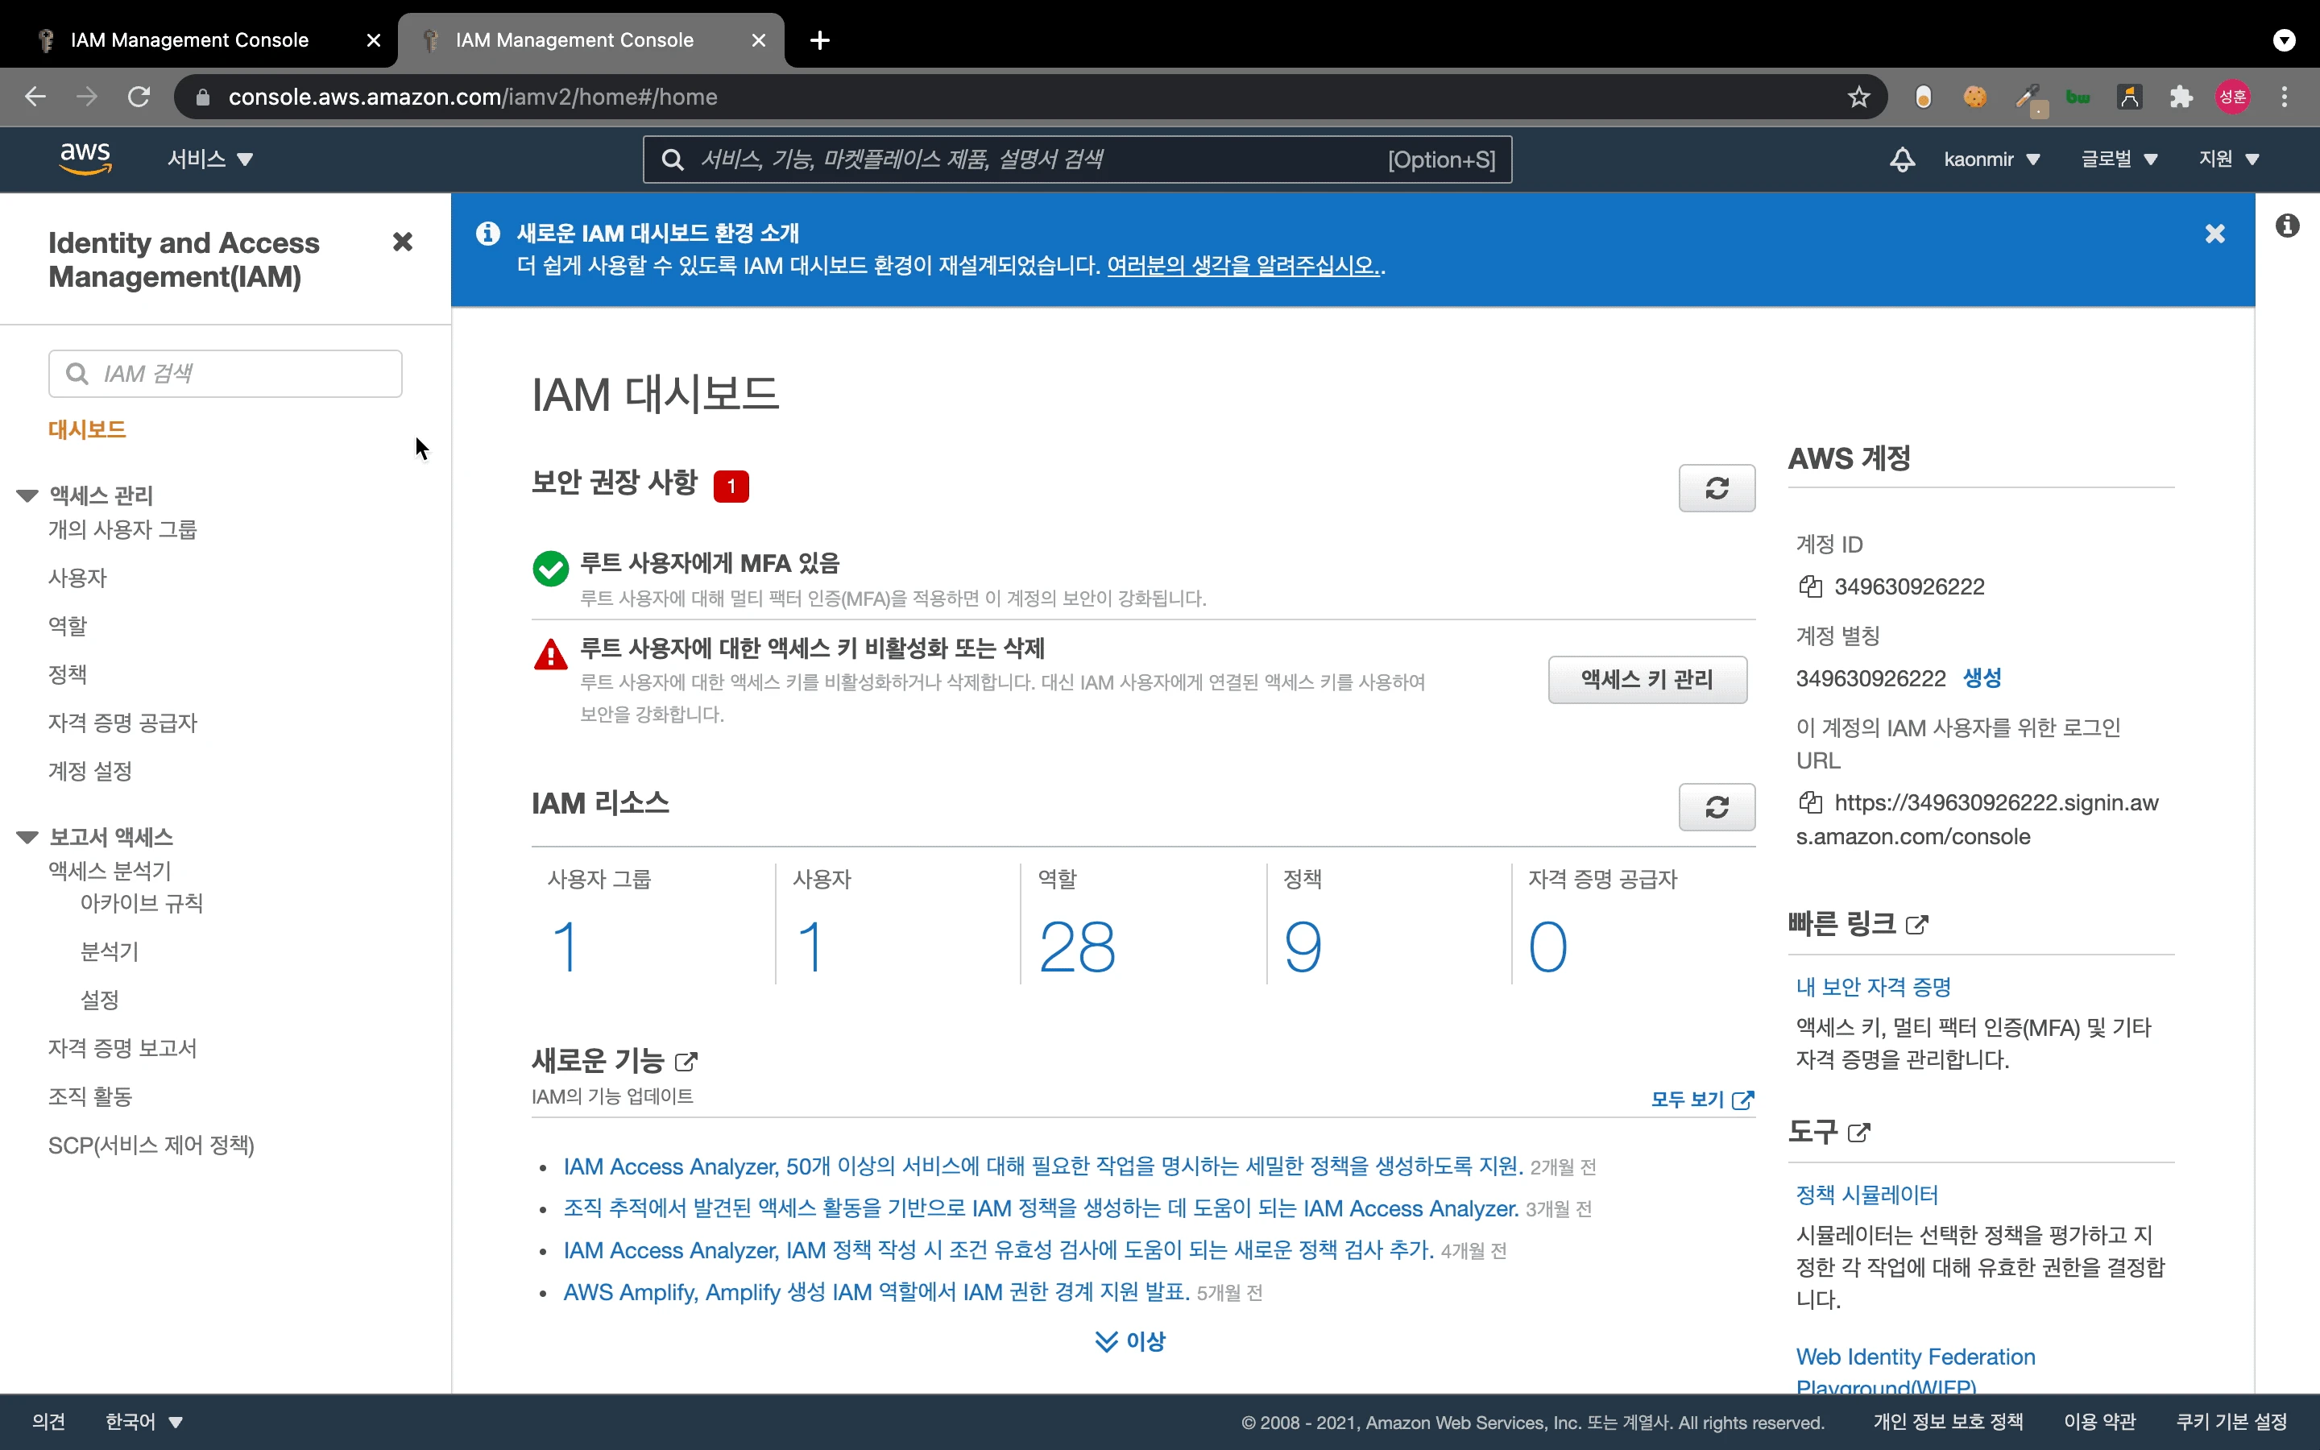Collapse the 액세스 관리 section
The image size is (2320, 1450).
tap(27, 495)
